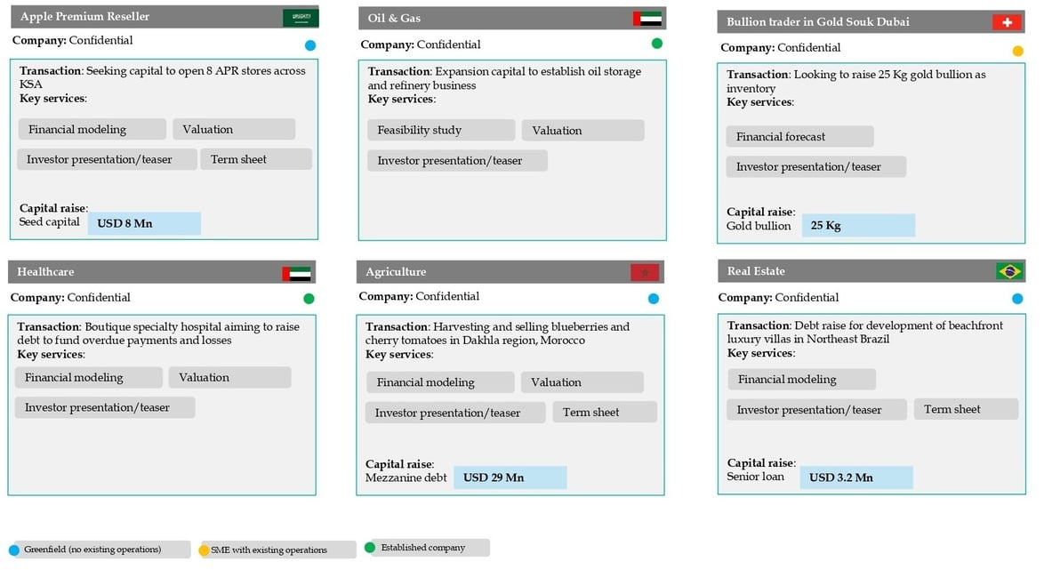Click green status dot on Oil & Gas card
This screenshot has width=1044, height=570.
[x=657, y=44]
